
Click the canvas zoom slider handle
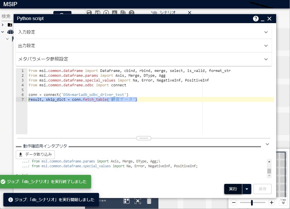252,203
